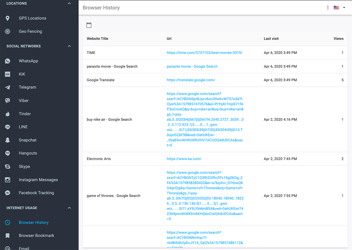352x250 pixels.
Task: Collapse the Locations section
Action: click(x=69, y=4)
